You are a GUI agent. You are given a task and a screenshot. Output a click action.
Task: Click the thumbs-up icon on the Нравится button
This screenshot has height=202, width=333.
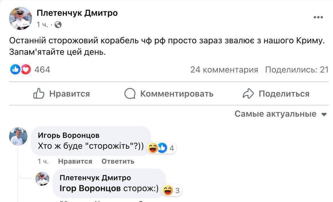click(x=39, y=94)
